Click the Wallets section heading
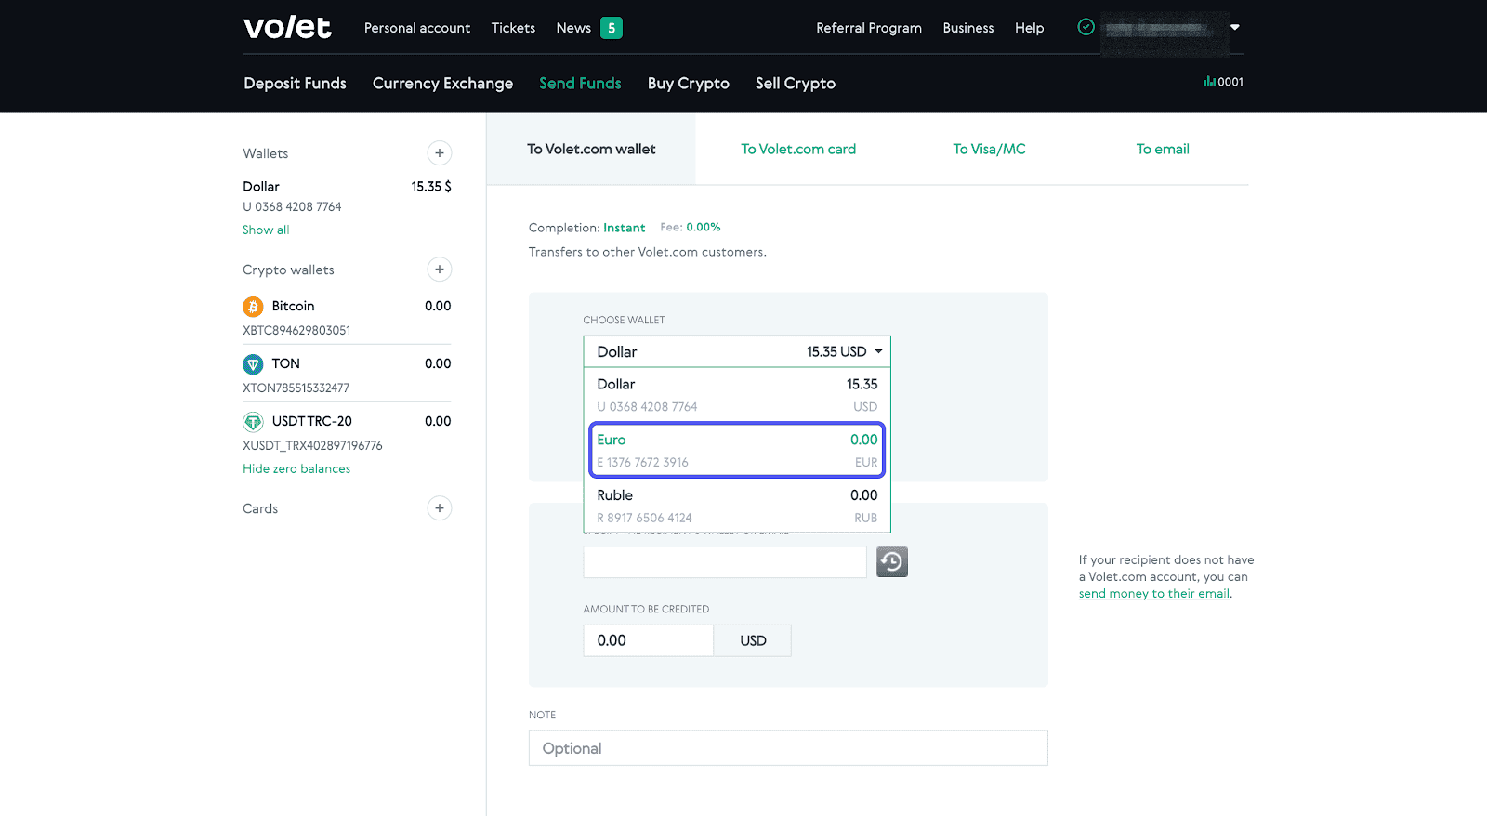 [265, 154]
